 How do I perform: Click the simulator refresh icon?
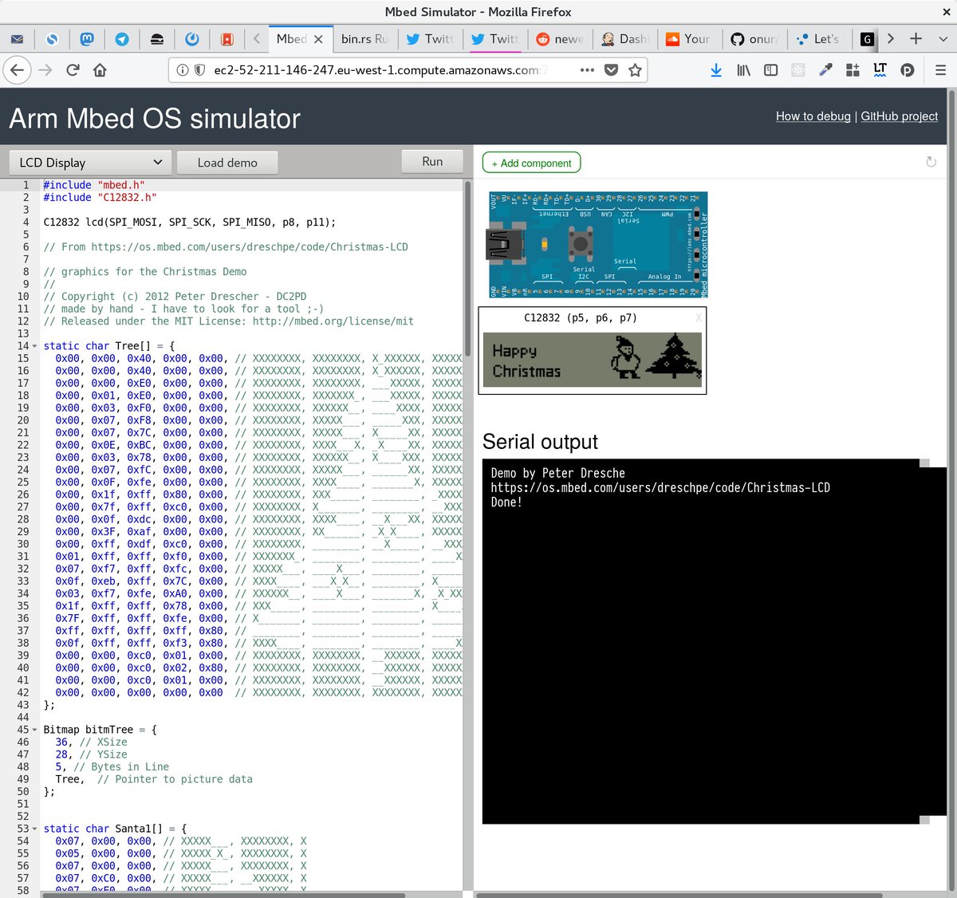[931, 162]
